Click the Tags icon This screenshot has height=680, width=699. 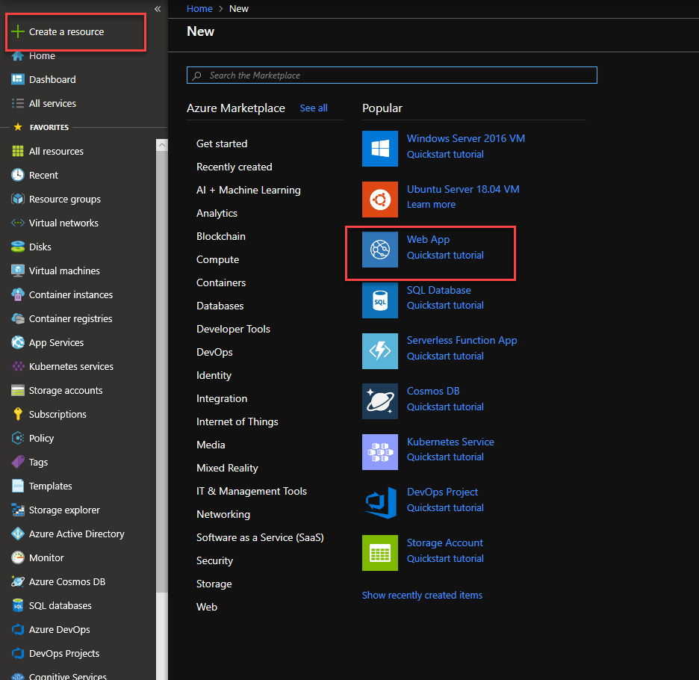click(18, 462)
